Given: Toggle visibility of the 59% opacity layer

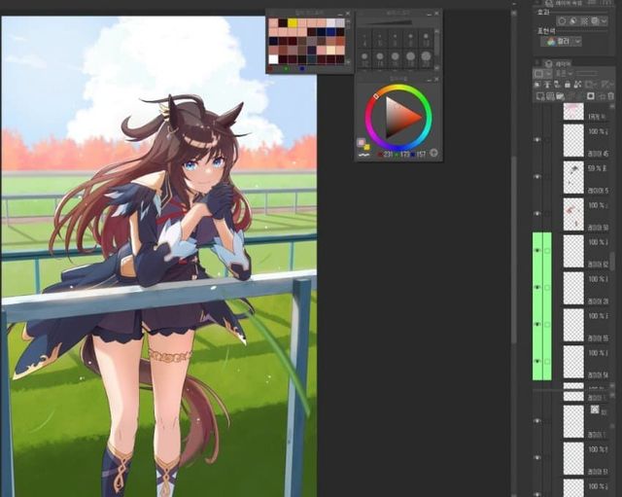Looking at the screenshot, I should click(536, 177).
